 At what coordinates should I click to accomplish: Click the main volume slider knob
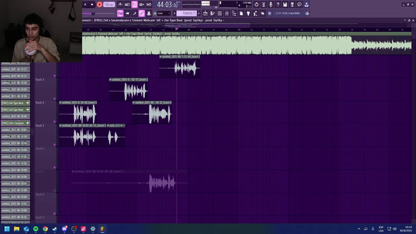(x=93, y=13)
